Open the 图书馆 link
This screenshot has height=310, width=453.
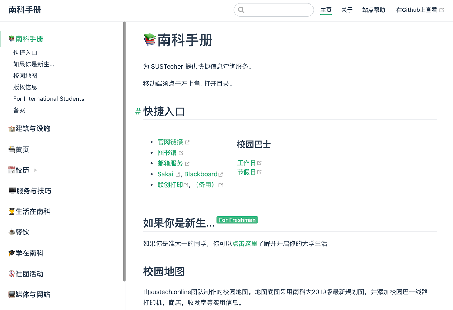coord(167,153)
